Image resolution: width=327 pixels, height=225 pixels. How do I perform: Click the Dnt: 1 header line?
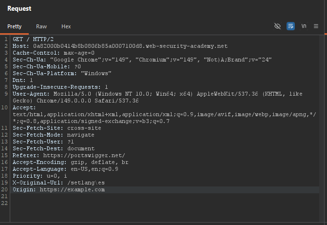coord(23,80)
